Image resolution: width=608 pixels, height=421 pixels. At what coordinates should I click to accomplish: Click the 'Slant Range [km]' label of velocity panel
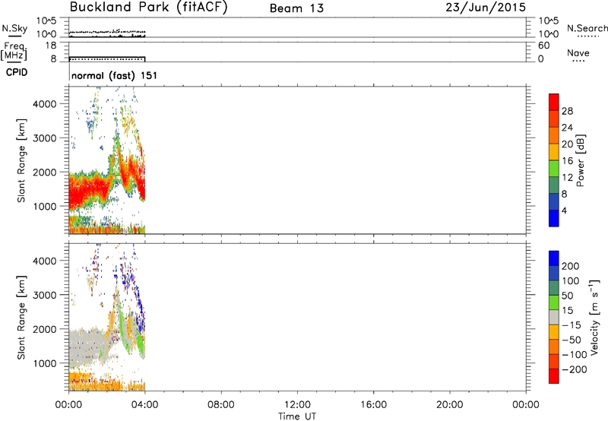point(21,318)
